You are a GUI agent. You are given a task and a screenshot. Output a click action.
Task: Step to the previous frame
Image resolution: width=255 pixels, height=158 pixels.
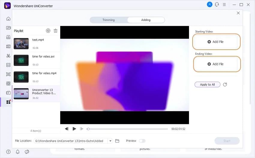[67, 129]
